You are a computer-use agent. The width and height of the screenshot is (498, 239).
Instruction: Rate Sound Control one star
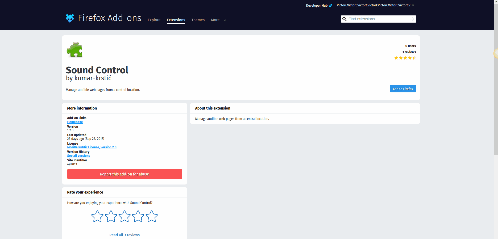tap(97, 216)
